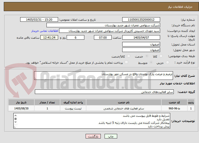Screen dimensions: 199x143
Task: Click the remaining days field showing 6
Action: [76, 37]
